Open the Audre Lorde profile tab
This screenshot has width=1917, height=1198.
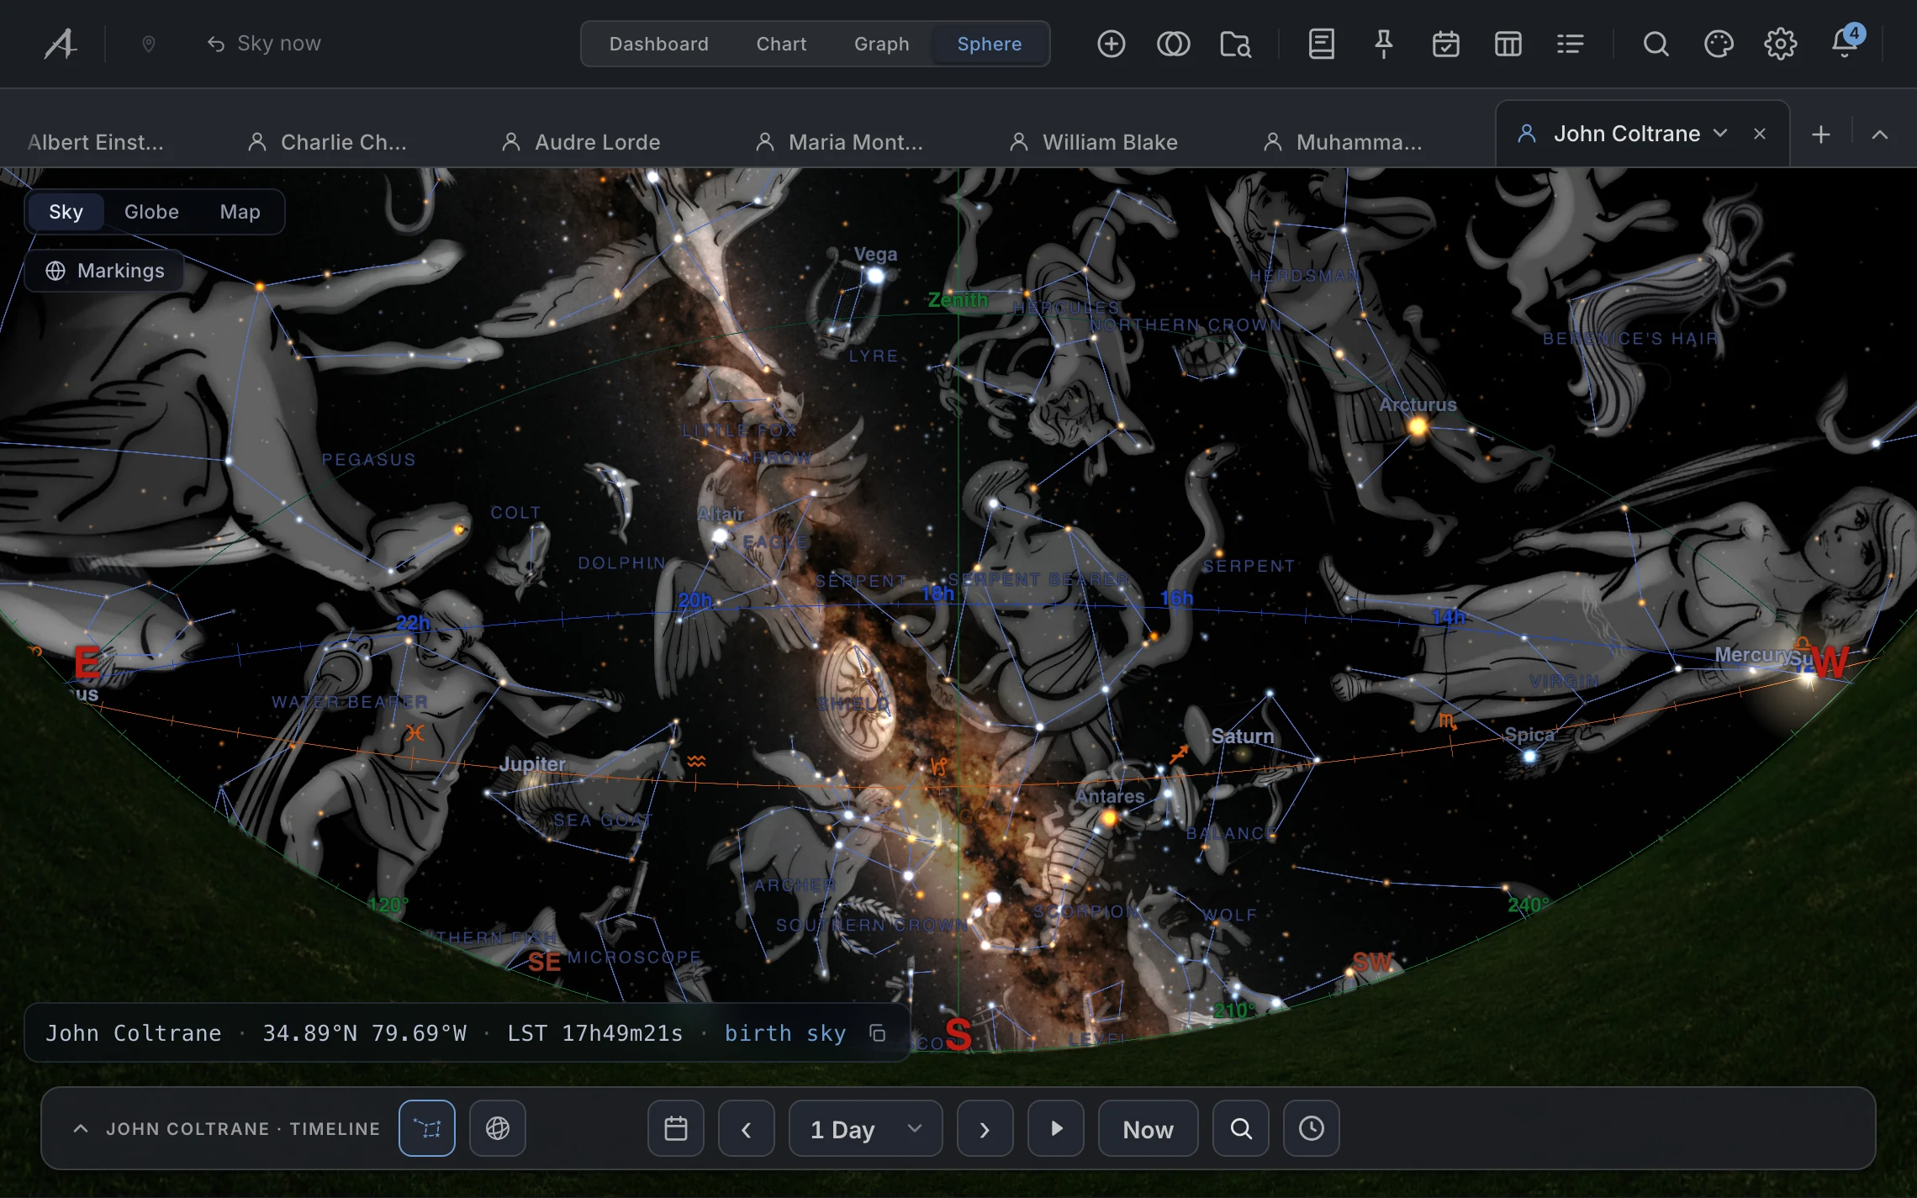pyautogui.click(x=582, y=142)
